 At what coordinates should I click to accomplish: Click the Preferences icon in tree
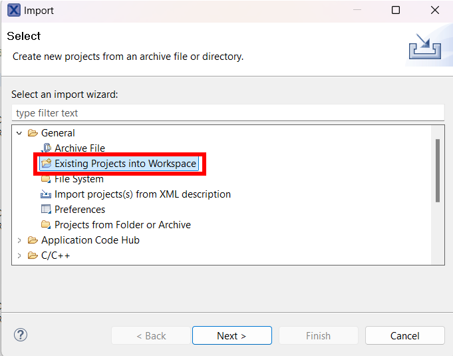pyautogui.click(x=46, y=210)
